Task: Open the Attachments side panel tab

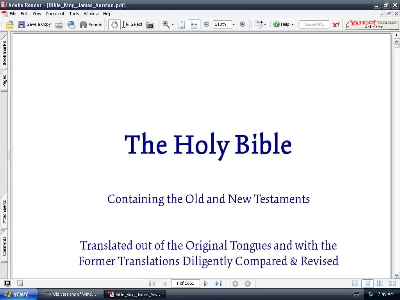Action: click(x=4, y=211)
